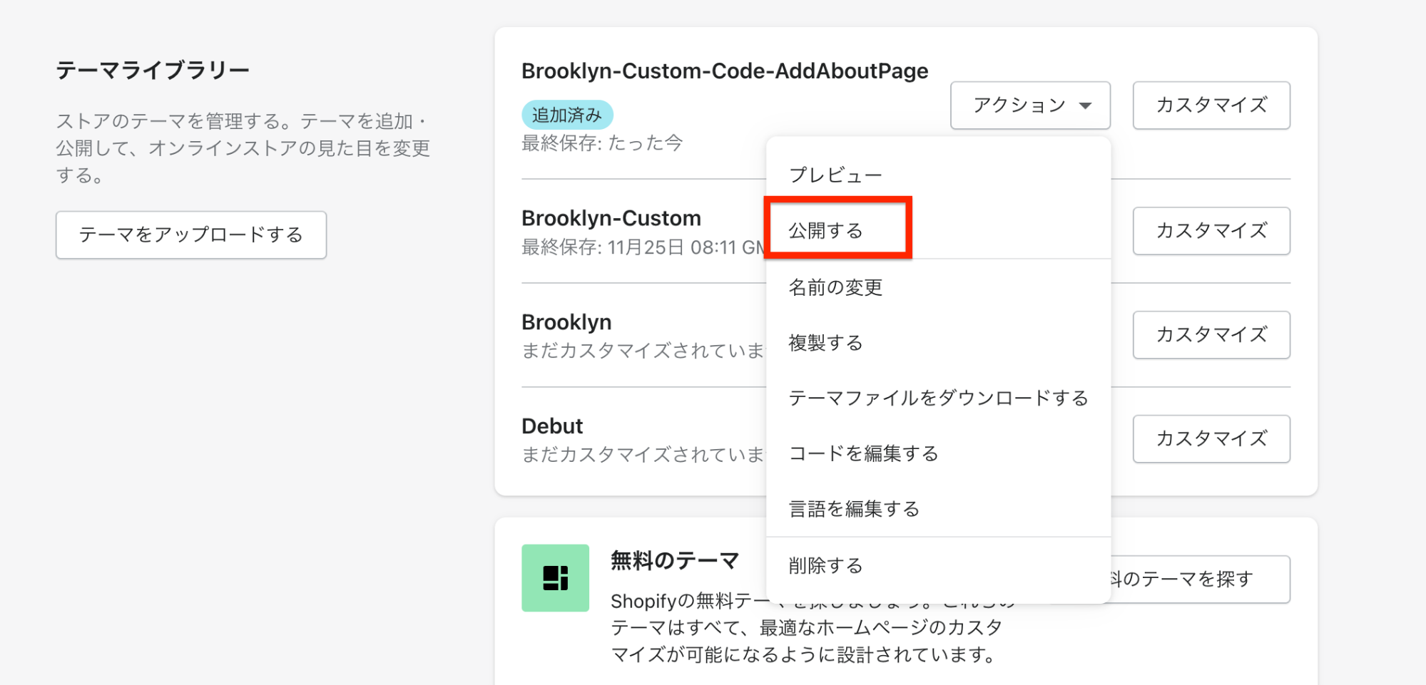
Task: Select プレビュー from the actions menu
Action: click(835, 175)
